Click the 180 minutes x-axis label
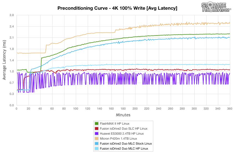This screenshot has height=156, width=236. point(123,109)
